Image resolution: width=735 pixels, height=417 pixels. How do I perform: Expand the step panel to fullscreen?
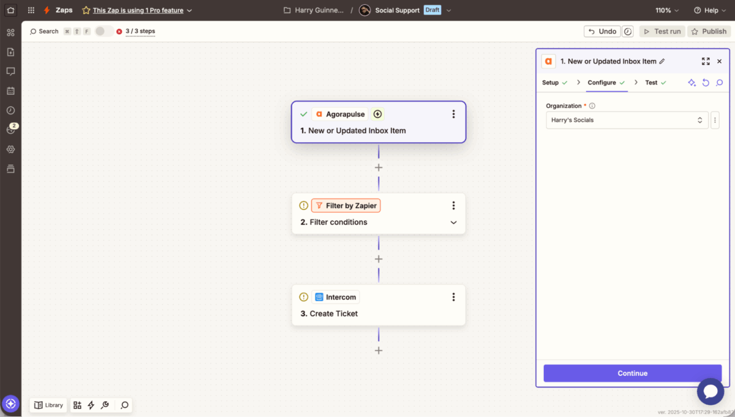pyautogui.click(x=706, y=61)
